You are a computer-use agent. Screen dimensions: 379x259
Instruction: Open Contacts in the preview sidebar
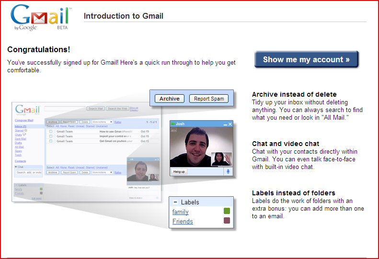[x=20, y=161]
